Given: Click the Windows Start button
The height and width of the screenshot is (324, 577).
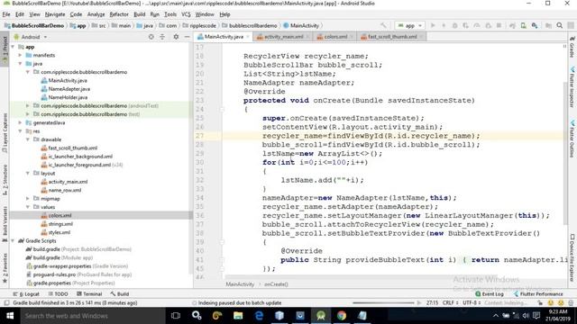Looking at the screenshot, I should [10, 316].
